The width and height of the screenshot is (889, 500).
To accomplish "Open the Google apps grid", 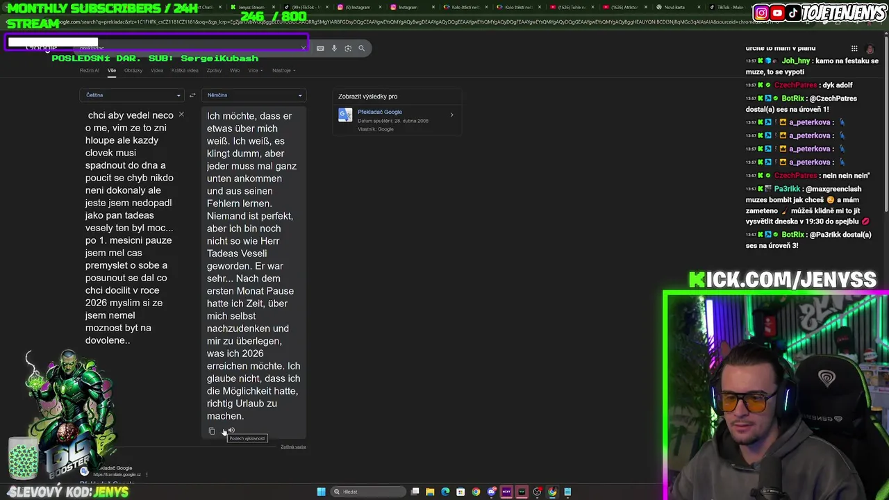I will (854, 49).
